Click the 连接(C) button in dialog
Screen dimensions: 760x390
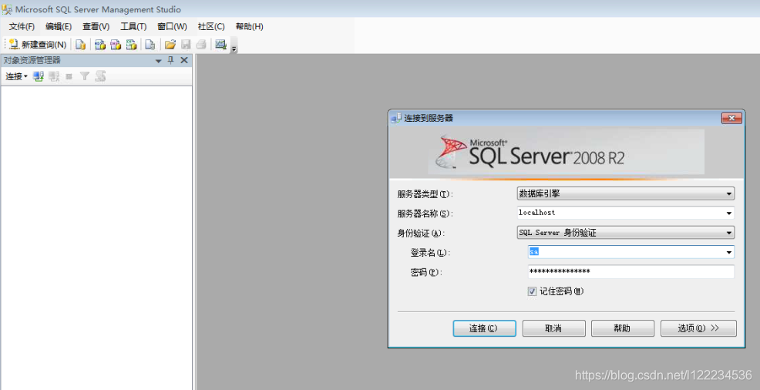pos(484,328)
